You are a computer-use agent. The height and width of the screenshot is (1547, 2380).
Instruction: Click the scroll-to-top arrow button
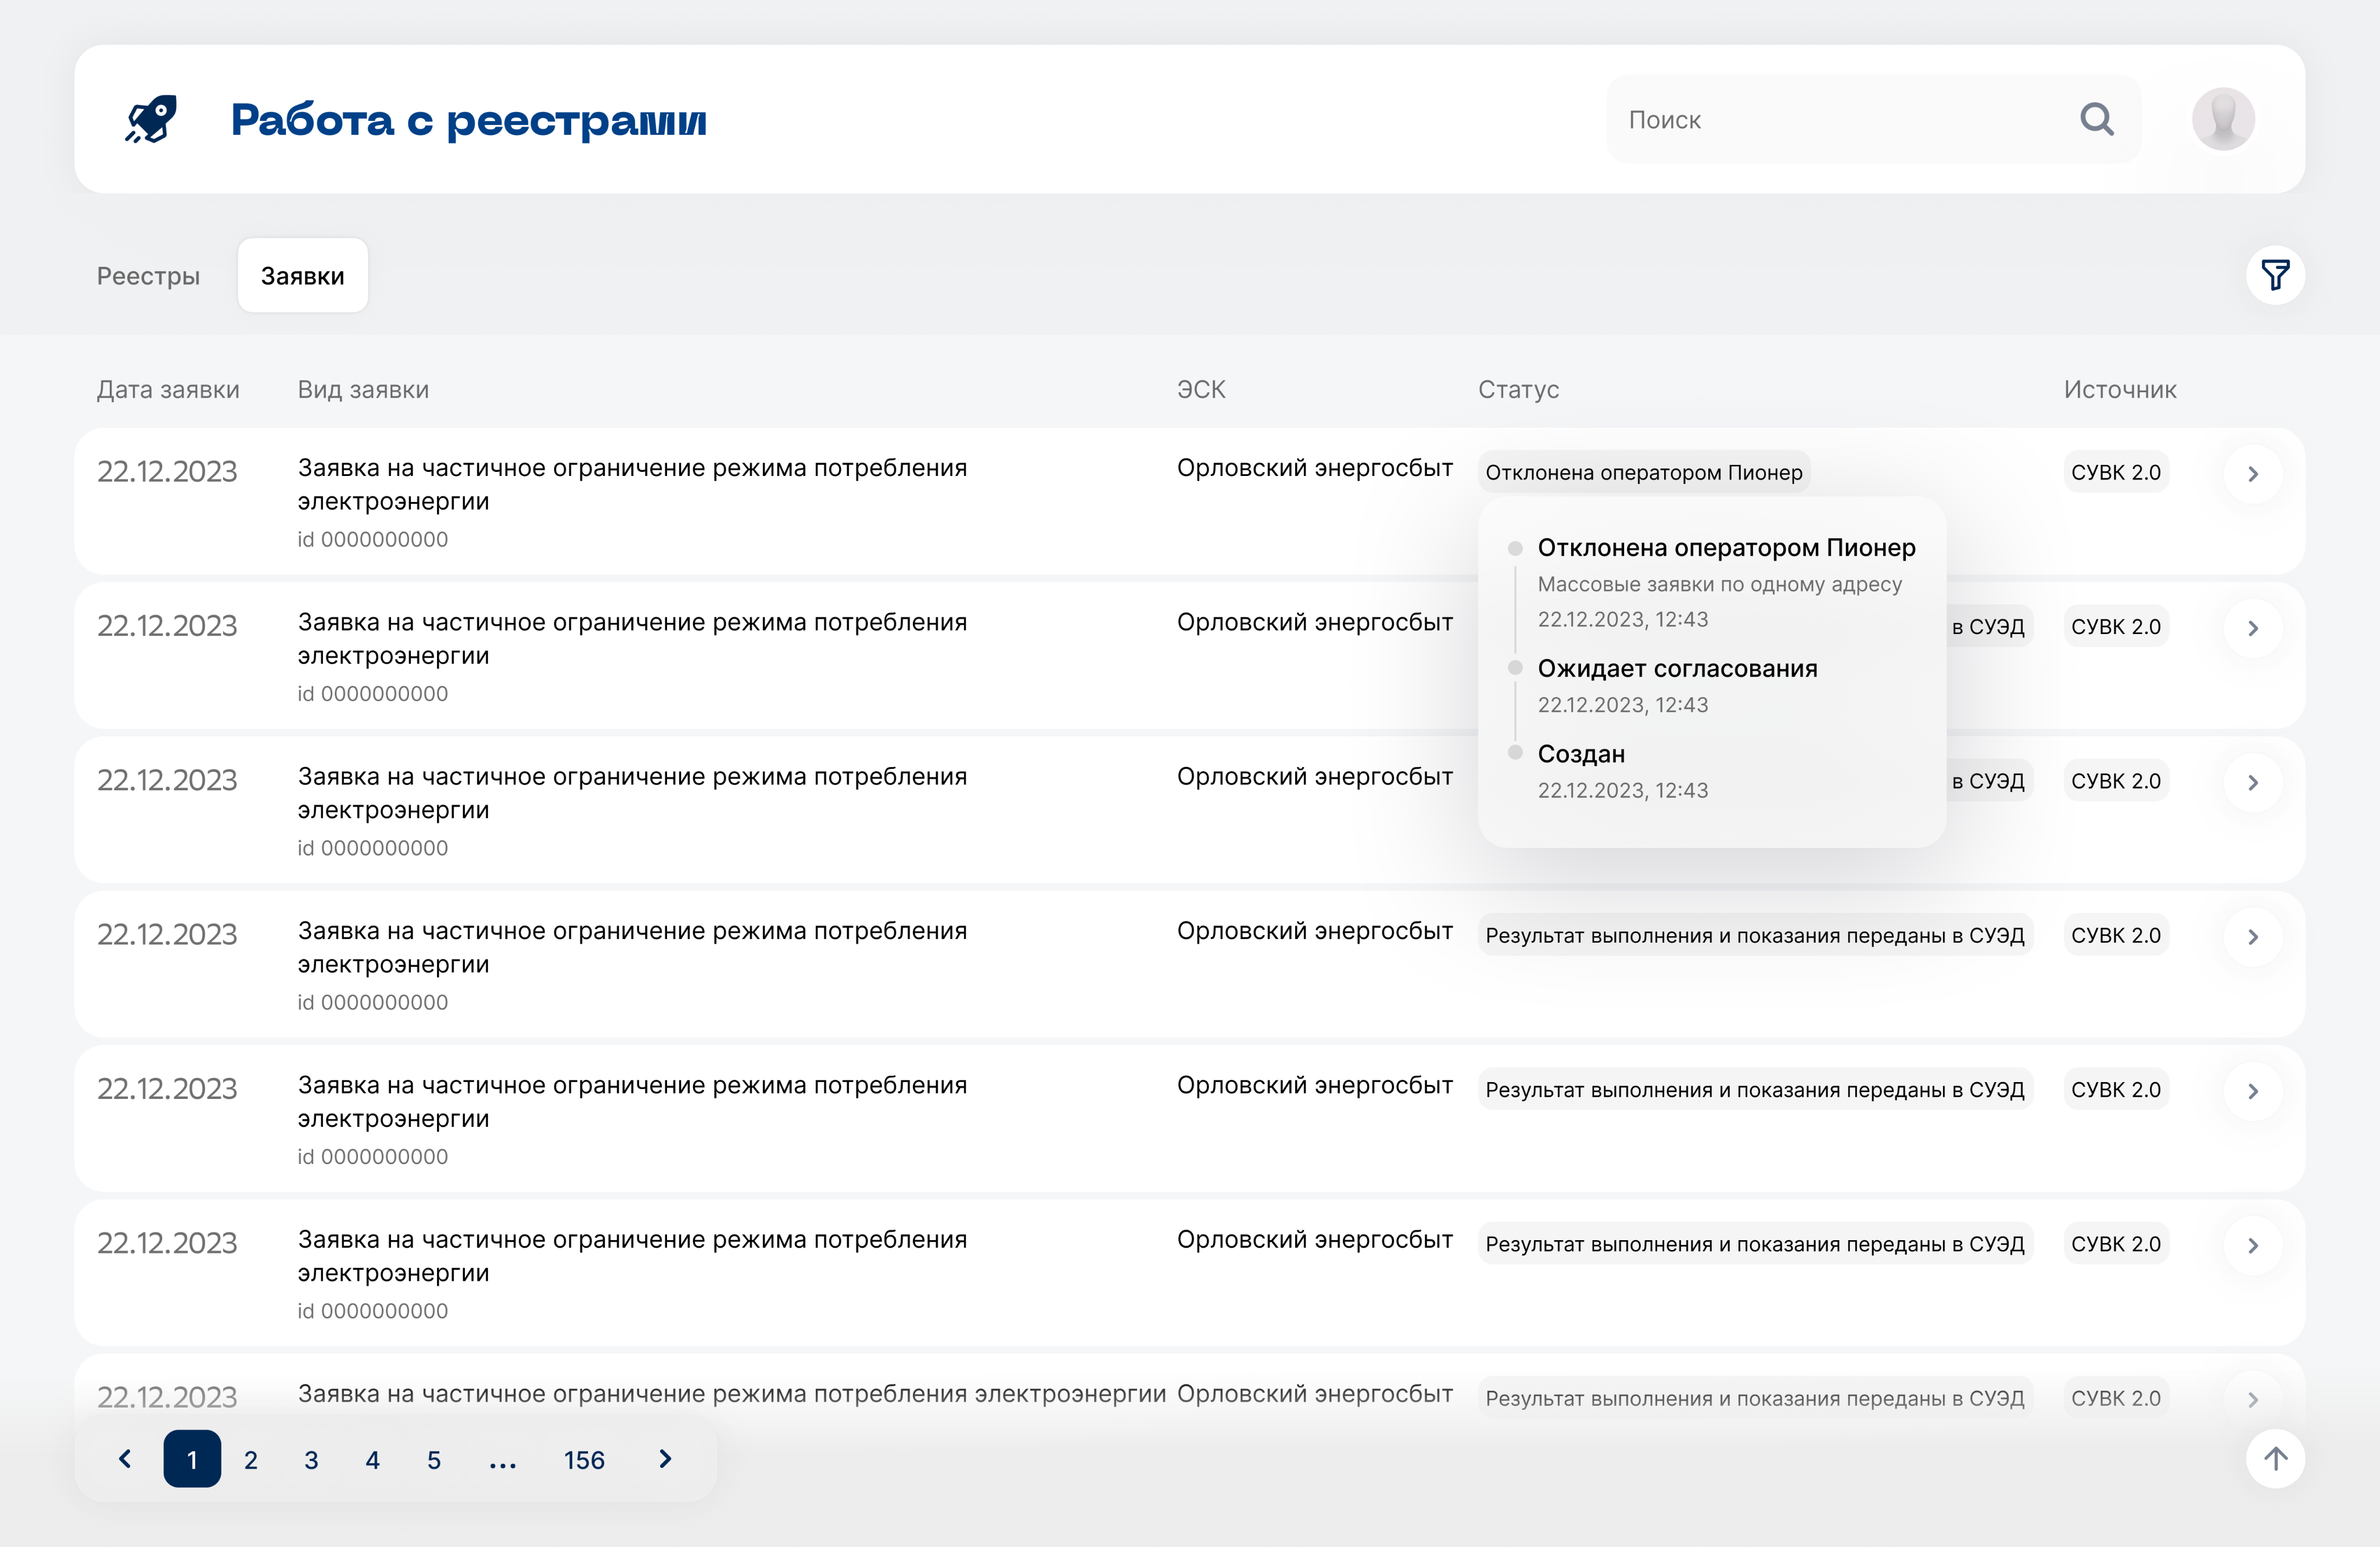(2275, 1459)
